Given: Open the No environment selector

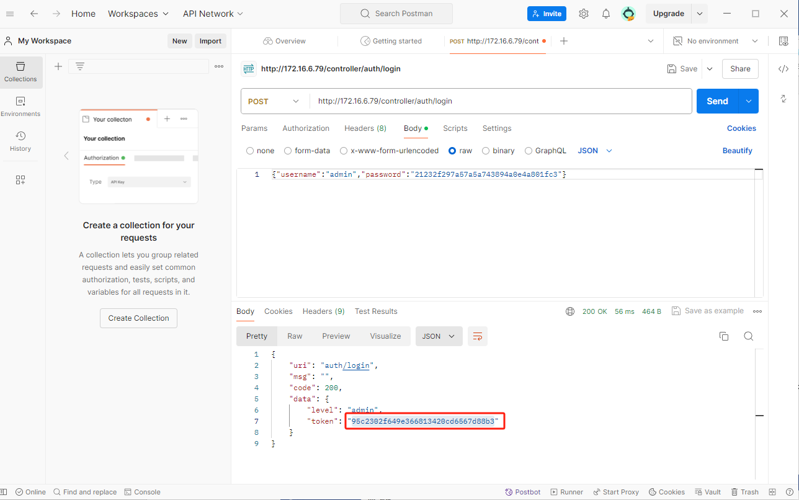Looking at the screenshot, I should [x=716, y=41].
